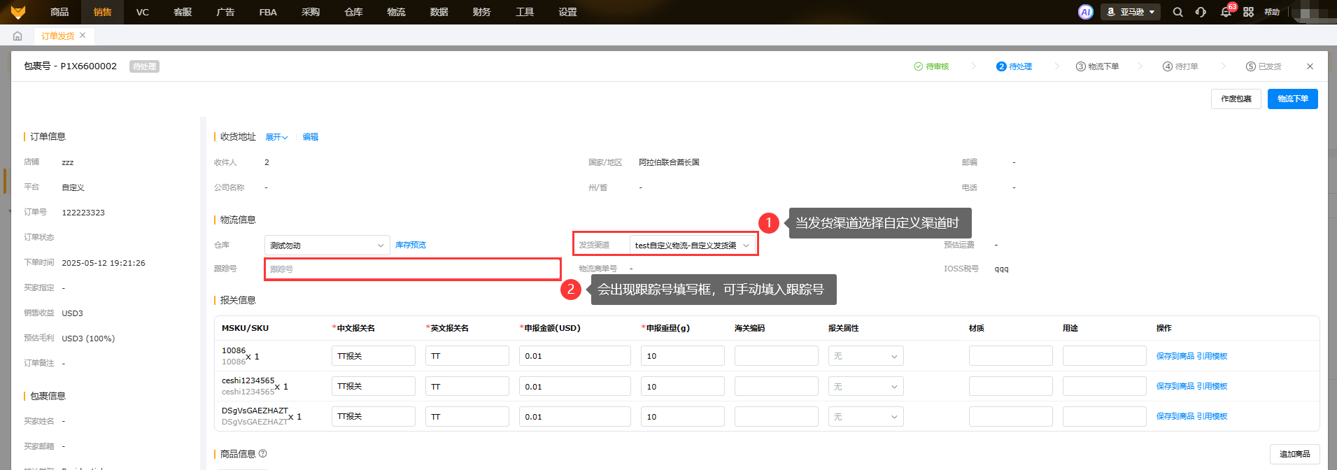Open the 物流 top menu
The image size is (1337, 470).
point(396,12)
